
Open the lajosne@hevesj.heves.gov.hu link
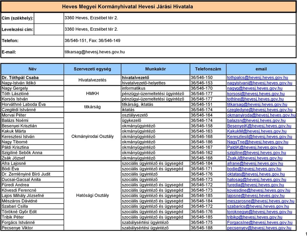[256, 196]
